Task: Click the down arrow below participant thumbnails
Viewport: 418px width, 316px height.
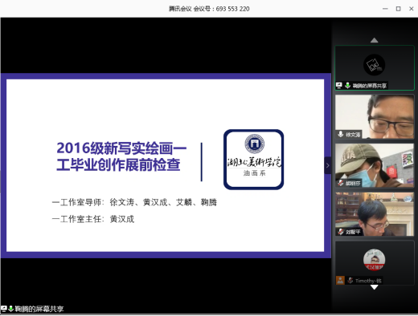Action: tap(374, 287)
